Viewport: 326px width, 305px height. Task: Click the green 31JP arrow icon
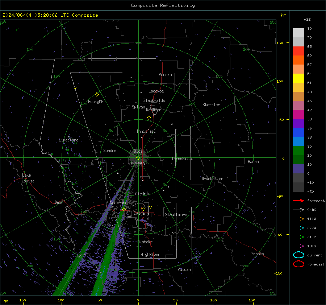tap(298, 237)
